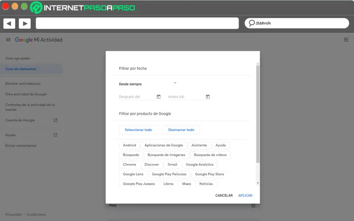Screen dimensions: 354x221
Task: Click the yellow minimize window button
Action: (x=15, y=6)
